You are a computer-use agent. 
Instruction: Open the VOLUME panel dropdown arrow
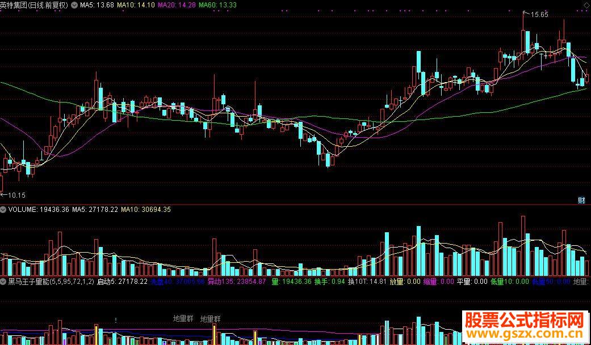tap(3, 210)
